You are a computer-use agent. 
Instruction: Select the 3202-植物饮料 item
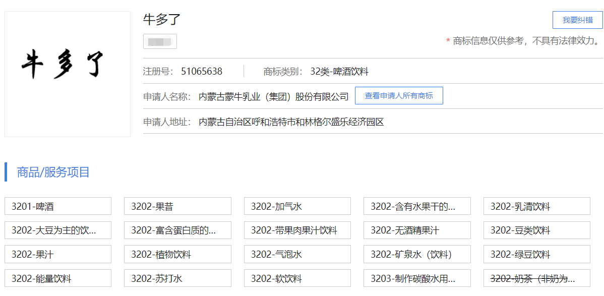point(177,254)
